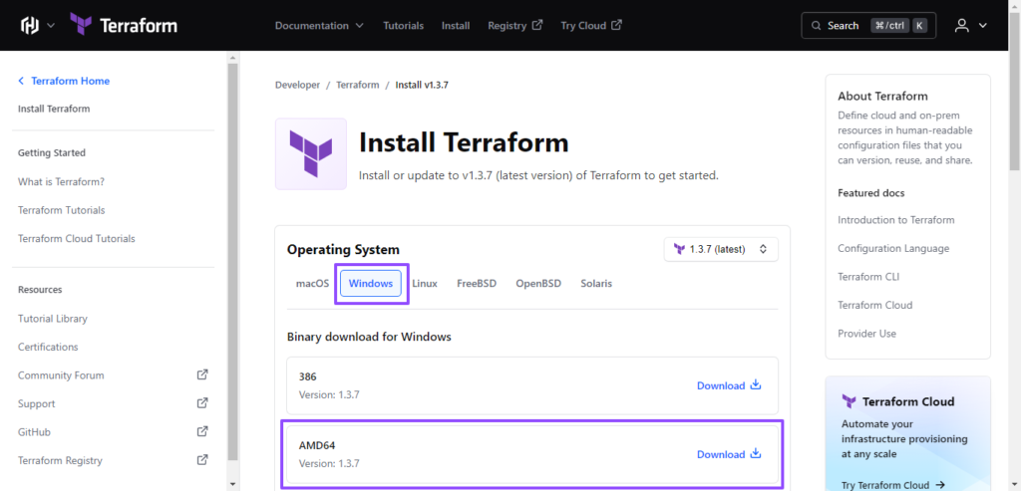Viewport: 1021px width, 491px height.
Task: Open Terraform Registry in the sidebar
Action: [60, 460]
